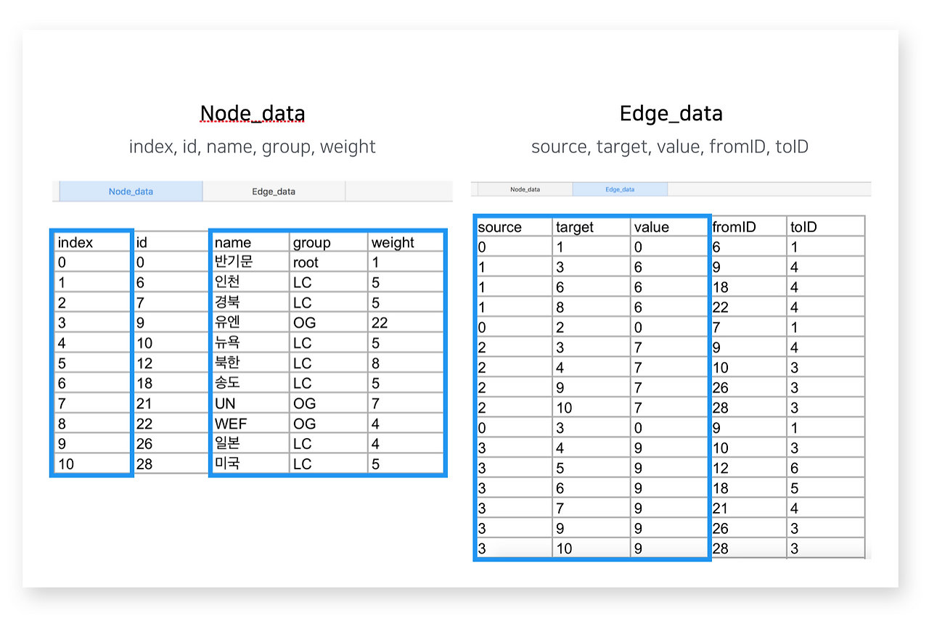Select the cell containing 미국
The height and width of the screenshot is (618, 929).
(249, 463)
